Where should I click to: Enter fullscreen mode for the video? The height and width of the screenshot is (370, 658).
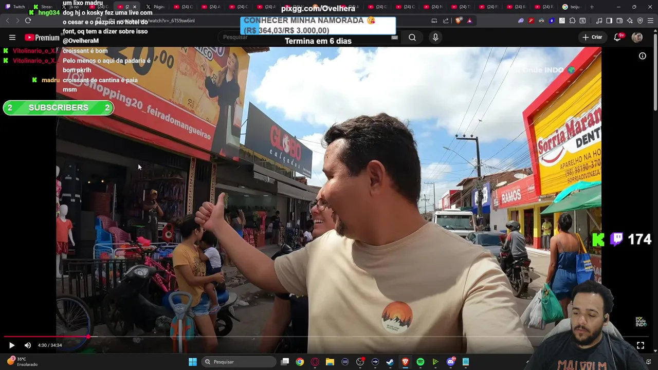point(641,345)
